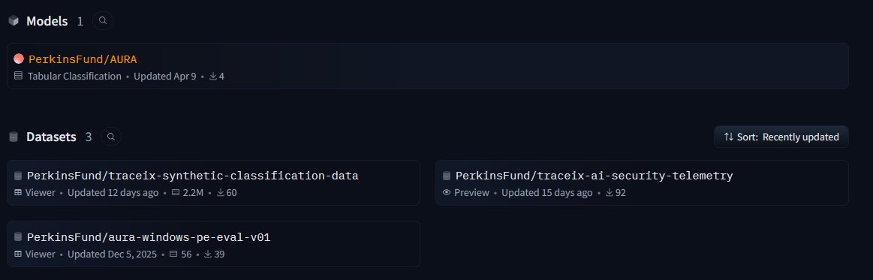Click rows icon next to 2.2M
The image size is (873, 280).
176,193
